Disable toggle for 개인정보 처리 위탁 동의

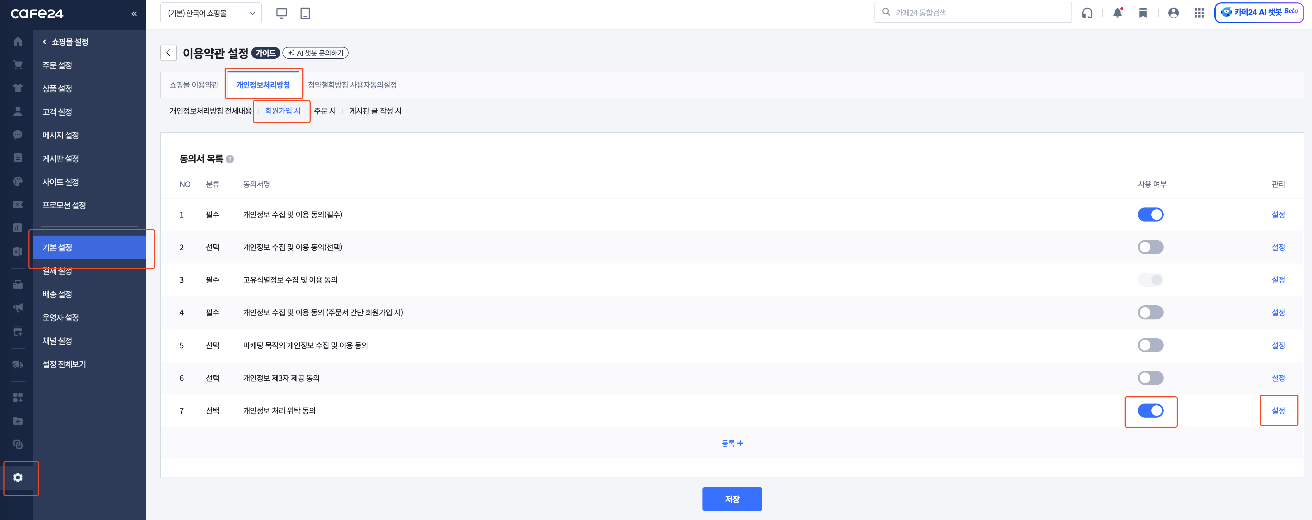point(1150,411)
